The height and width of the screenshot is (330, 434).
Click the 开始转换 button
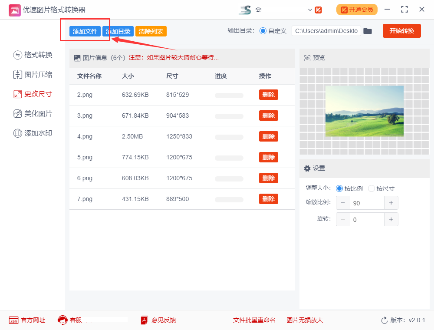coord(401,31)
